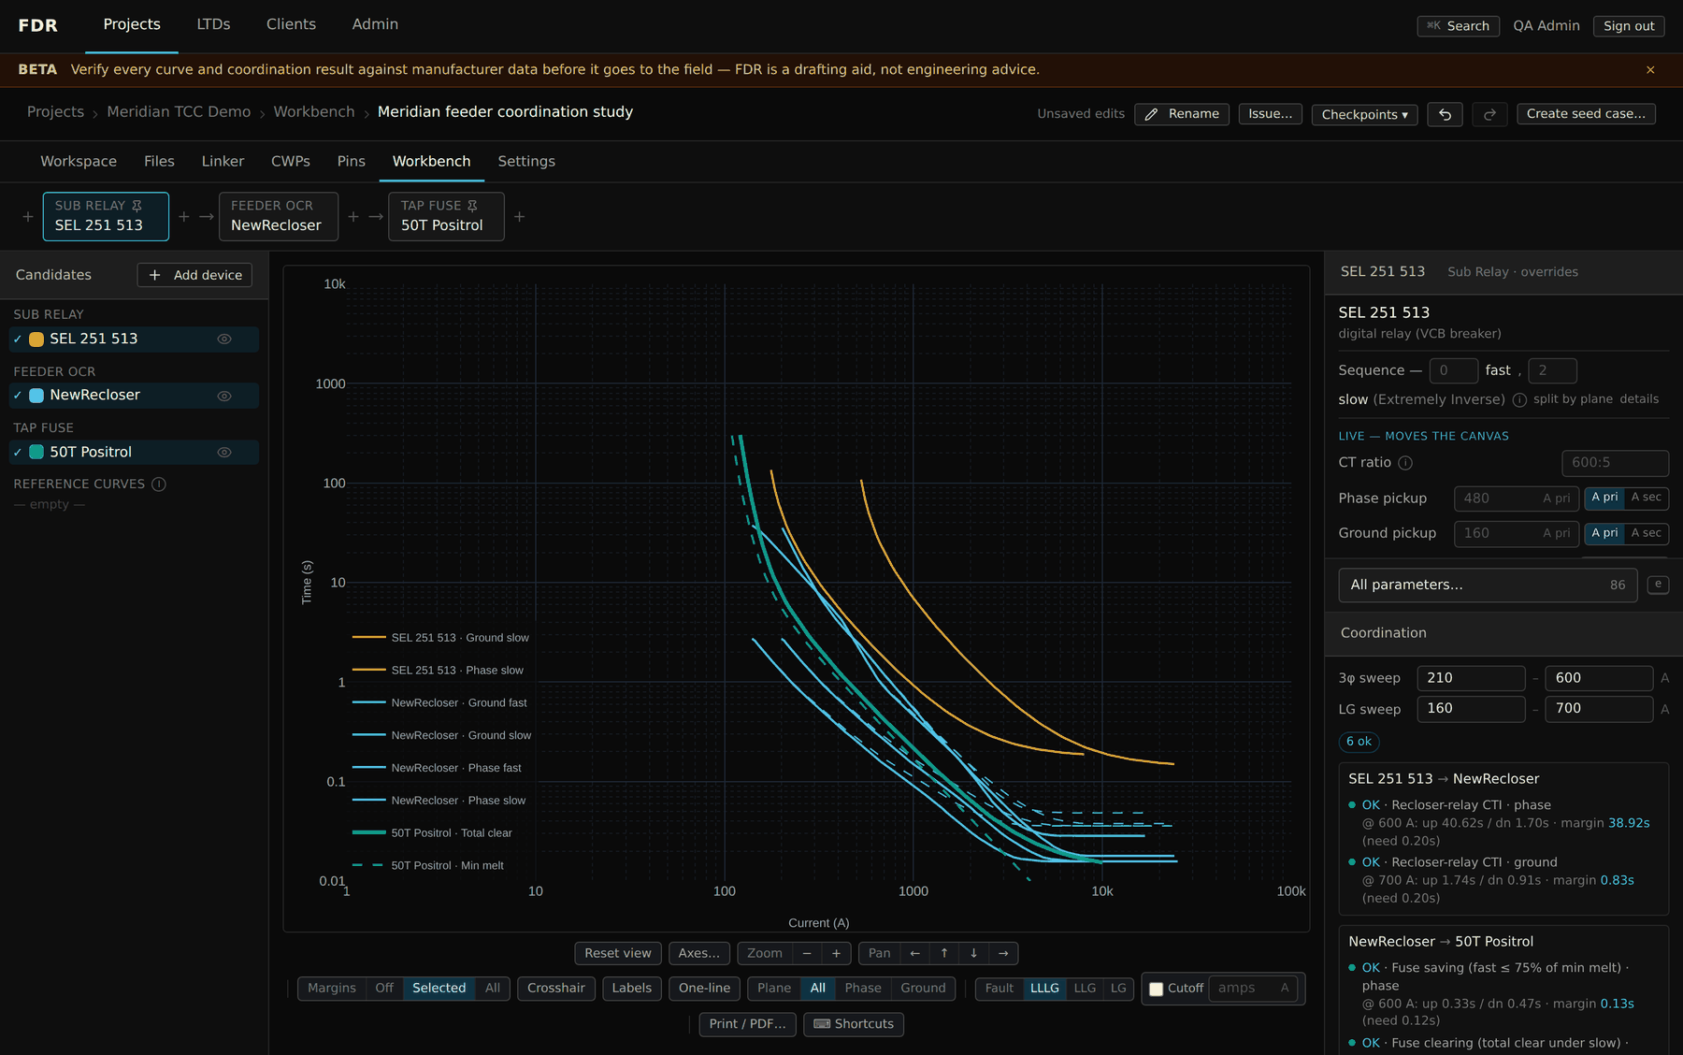This screenshot has height=1055, width=1683.
Task: Toggle visibility eye for NewRecloser
Action: 224,397
